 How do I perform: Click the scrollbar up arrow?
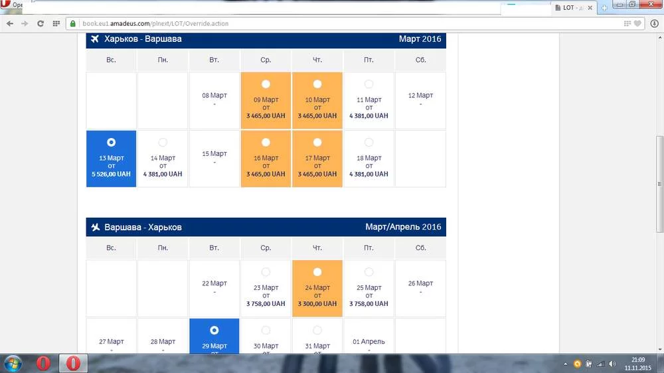point(660,38)
